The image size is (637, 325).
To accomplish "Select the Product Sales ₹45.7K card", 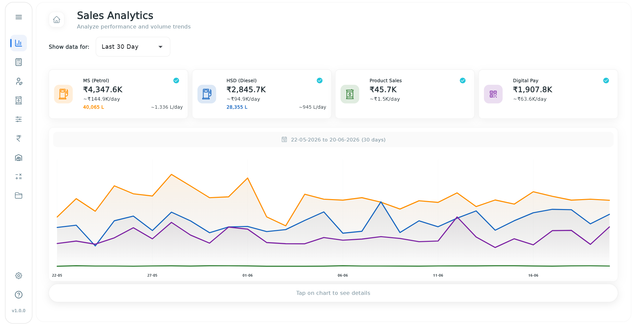I will [x=405, y=94].
